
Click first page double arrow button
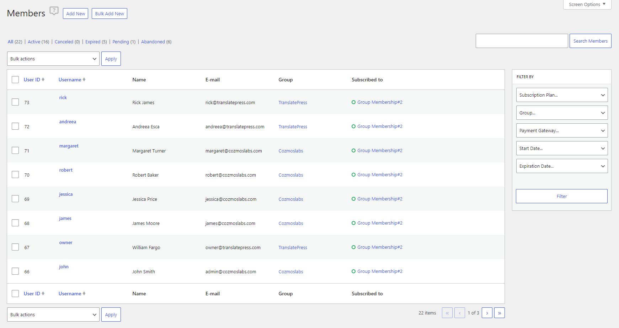click(x=447, y=313)
